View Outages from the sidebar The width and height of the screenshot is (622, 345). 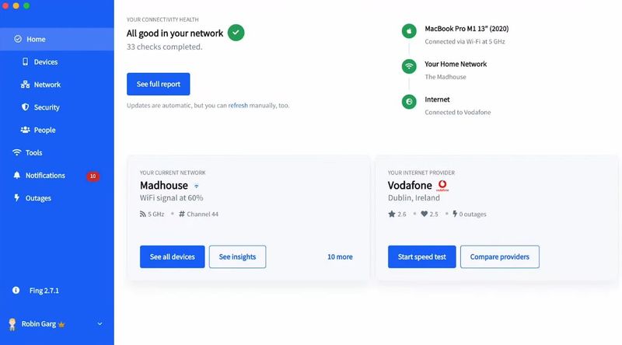pyautogui.click(x=37, y=198)
